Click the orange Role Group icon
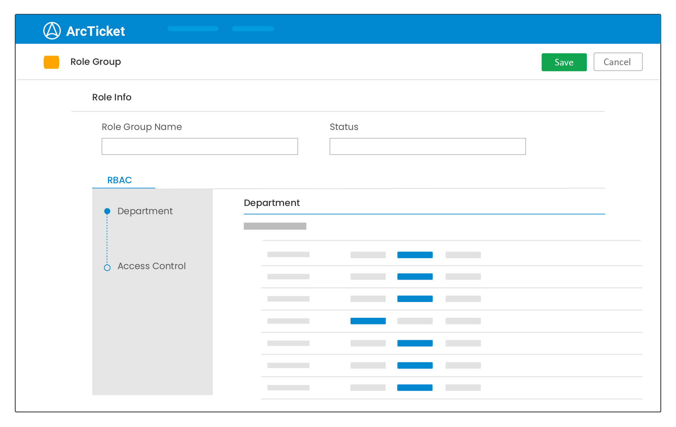Viewport: 676px width, 427px height. [x=51, y=62]
